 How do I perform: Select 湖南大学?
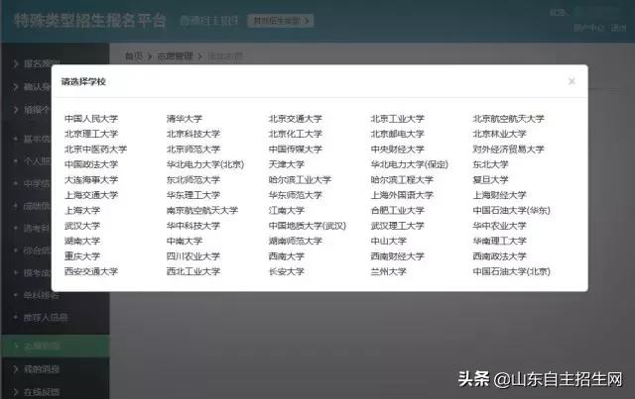82,242
